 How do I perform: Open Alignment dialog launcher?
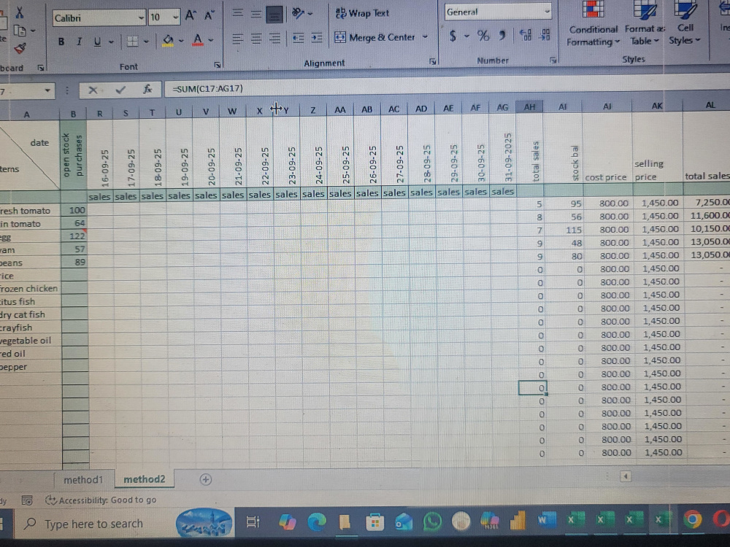[432, 61]
